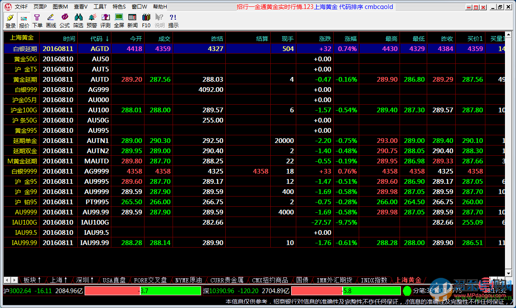Open the 公式 formula tool
This screenshot has height=308, width=516.
[65, 20]
